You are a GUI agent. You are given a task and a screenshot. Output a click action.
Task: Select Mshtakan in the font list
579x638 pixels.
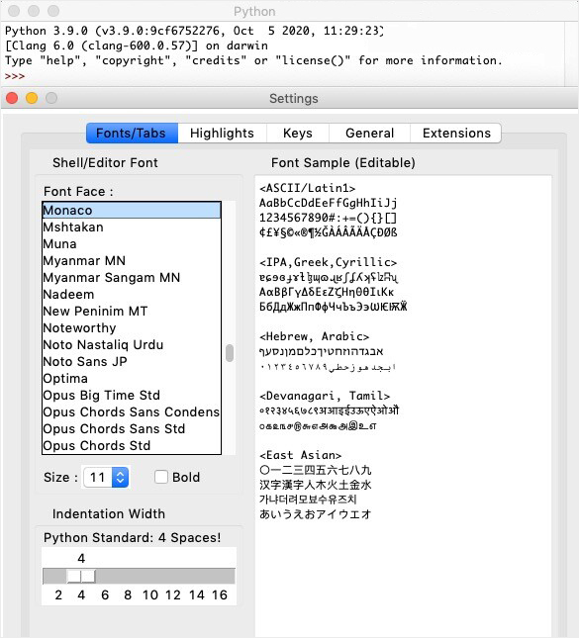[132, 228]
